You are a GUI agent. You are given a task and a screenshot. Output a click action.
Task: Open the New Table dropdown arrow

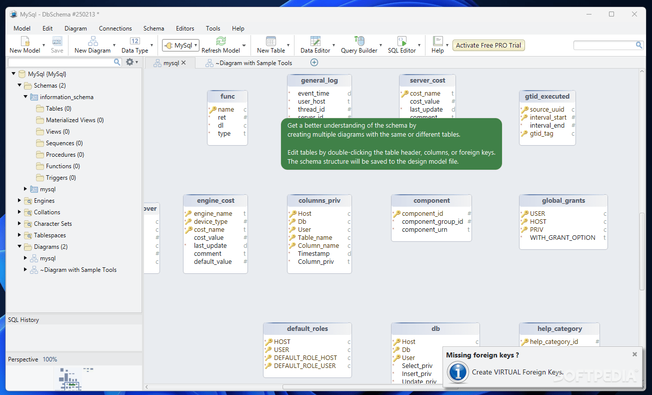[x=288, y=46]
